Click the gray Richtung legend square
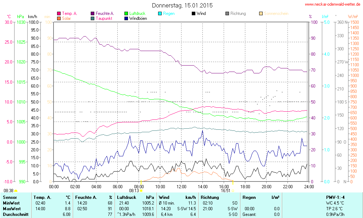 click(227, 13)
